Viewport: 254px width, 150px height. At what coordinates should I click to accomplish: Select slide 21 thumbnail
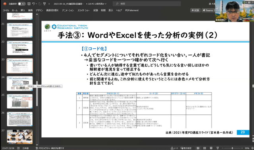pyautogui.click(x=20, y=30)
